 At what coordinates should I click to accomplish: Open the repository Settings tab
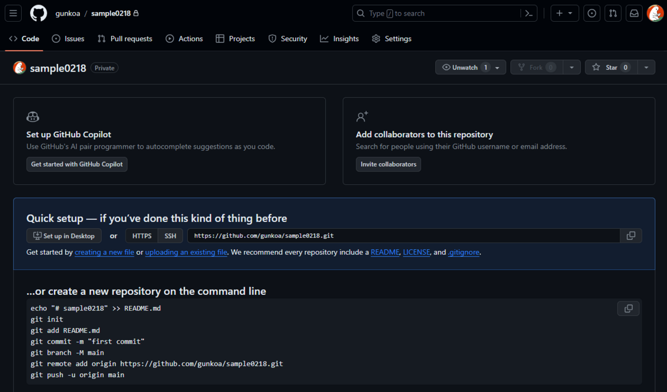tap(391, 38)
